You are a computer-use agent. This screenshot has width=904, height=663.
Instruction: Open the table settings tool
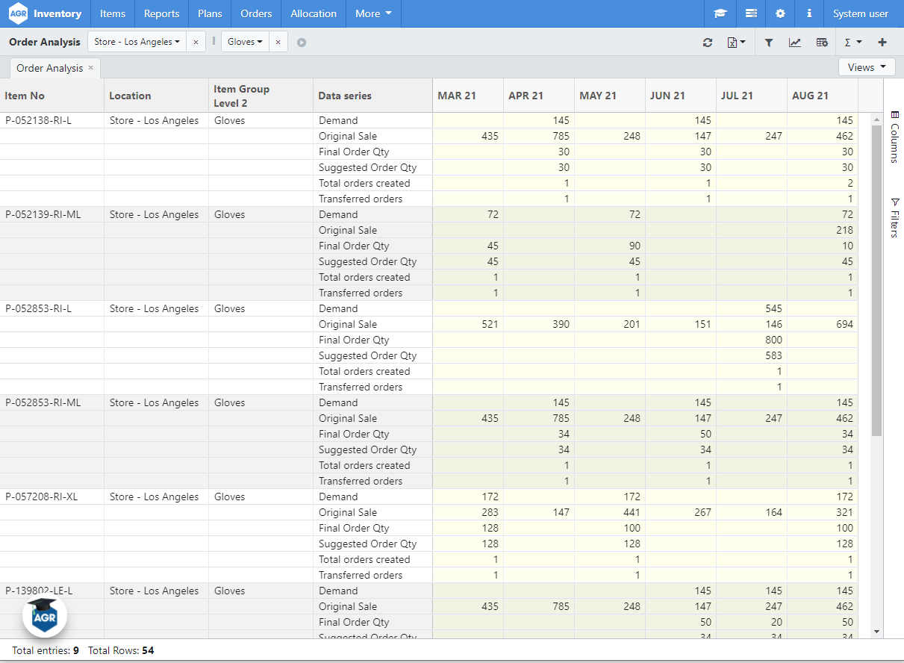click(821, 43)
